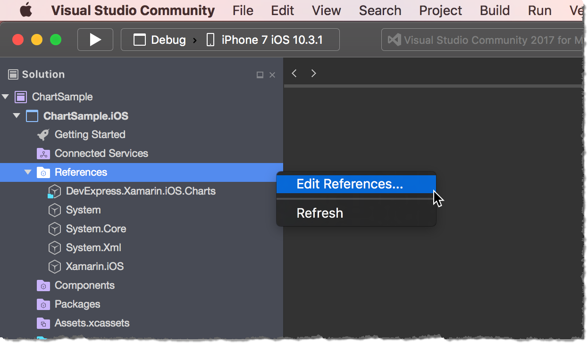Toggle auto-hide on the Solution pad

260,74
